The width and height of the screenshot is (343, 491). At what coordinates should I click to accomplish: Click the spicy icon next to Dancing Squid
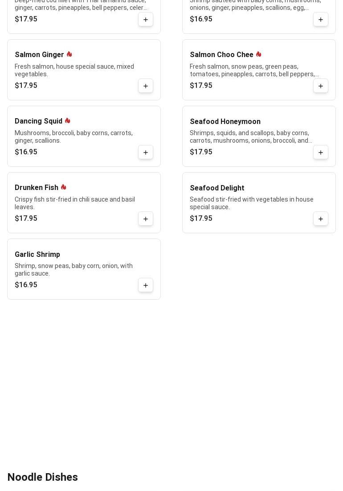67,121
